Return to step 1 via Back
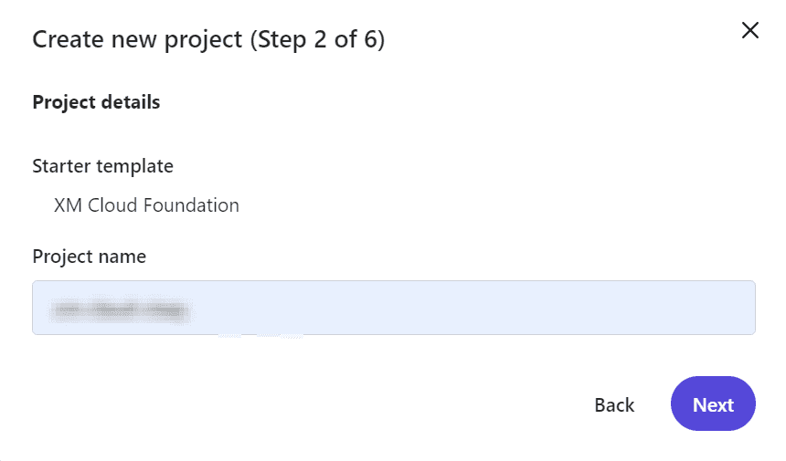The image size is (786, 461). pyautogui.click(x=614, y=405)
